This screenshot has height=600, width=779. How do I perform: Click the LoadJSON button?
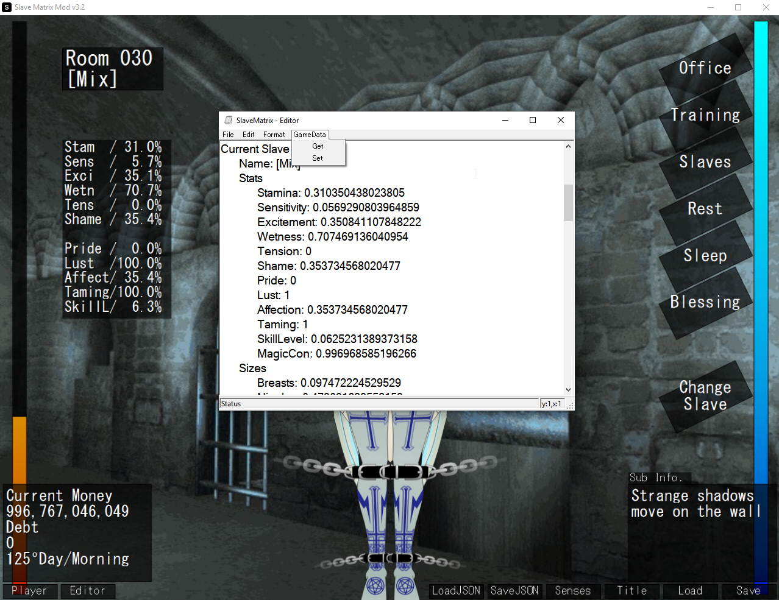456,591
